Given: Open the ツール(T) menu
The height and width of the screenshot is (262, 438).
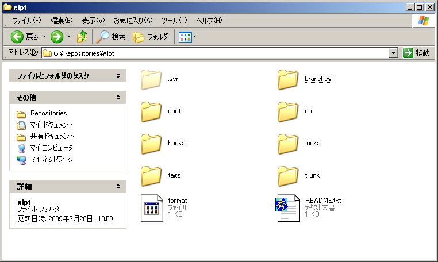Looking at the screenshot, I should pos(174,20).
